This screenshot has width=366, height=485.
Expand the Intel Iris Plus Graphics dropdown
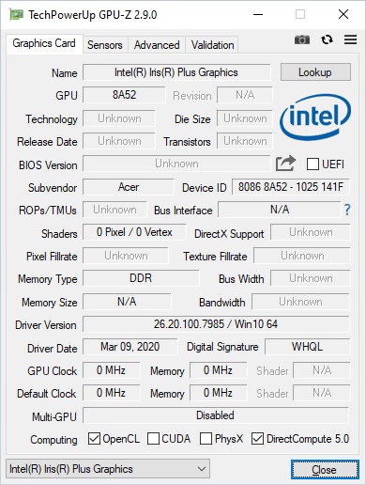pyautogui.click(x=108, y=469)
